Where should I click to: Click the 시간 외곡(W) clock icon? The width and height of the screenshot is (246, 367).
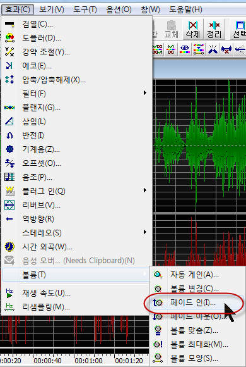tap(9, 247)
